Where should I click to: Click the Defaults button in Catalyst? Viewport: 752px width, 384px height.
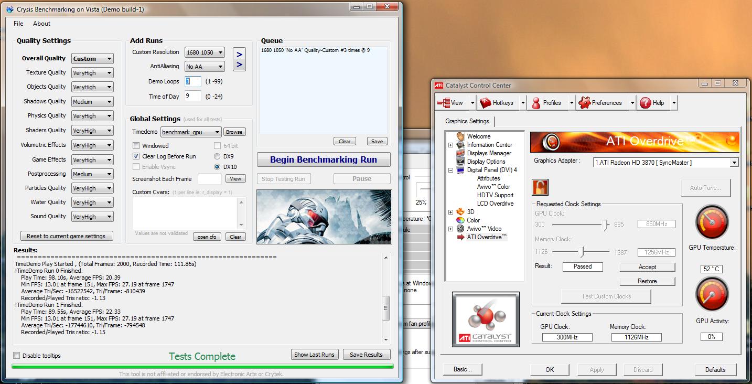(x=715, y=369)
